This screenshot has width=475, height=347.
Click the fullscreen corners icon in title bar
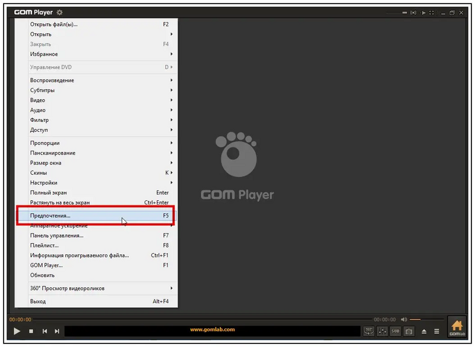pyautogui.click(x=432, y=12)
